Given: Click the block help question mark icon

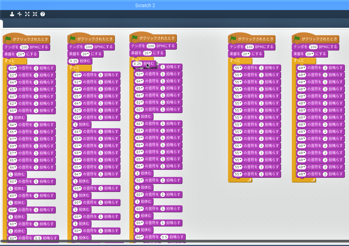Looking at the screenshot, I should point(43,14).
